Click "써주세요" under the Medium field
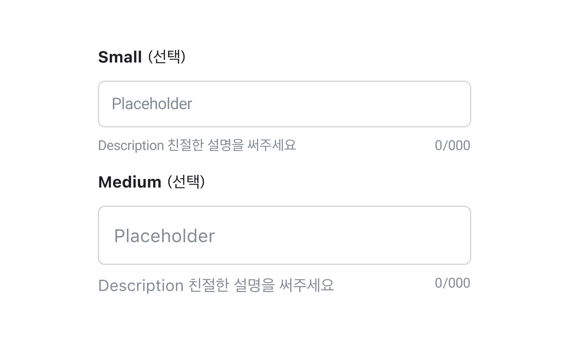Image resolution: width=569 pixels, height=341 pixels. [x=306, y=285]
